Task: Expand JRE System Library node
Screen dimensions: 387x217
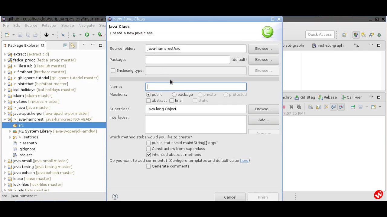Action: point(10,131)
